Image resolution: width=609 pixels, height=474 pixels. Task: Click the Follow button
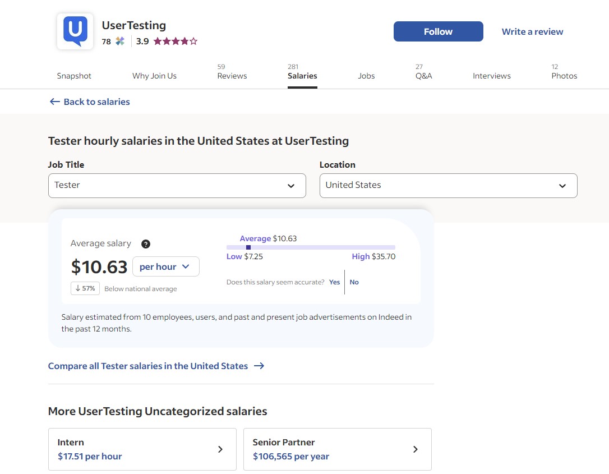tap(438, 31)
